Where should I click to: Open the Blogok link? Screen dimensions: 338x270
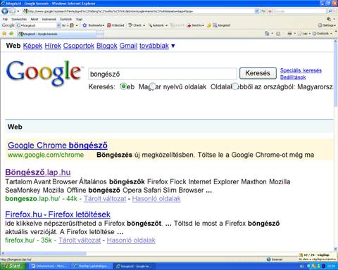point(107,46)
